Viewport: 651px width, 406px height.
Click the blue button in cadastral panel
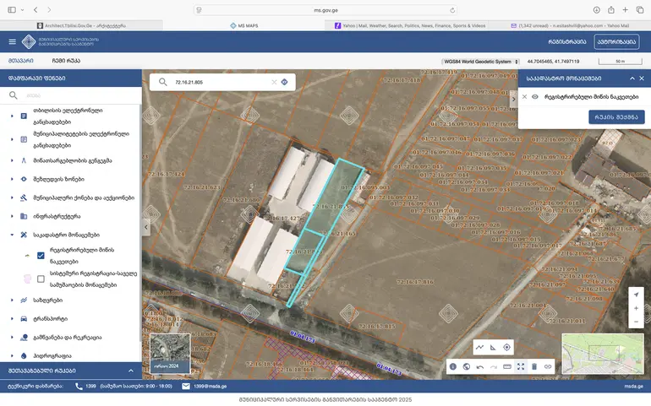pyautogui.click(x=615, y=117)
